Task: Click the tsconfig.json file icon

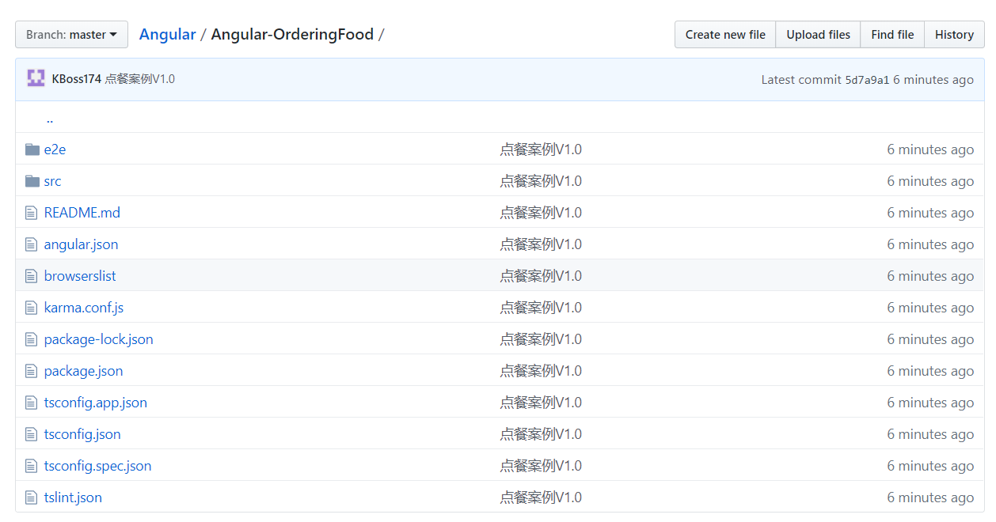Action: [32, 434]
